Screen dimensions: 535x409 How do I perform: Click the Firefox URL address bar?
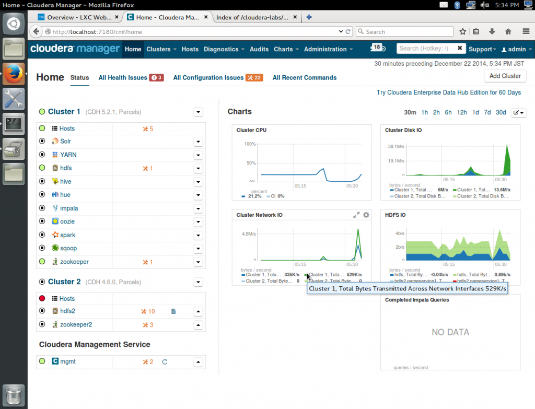point(194,31)
